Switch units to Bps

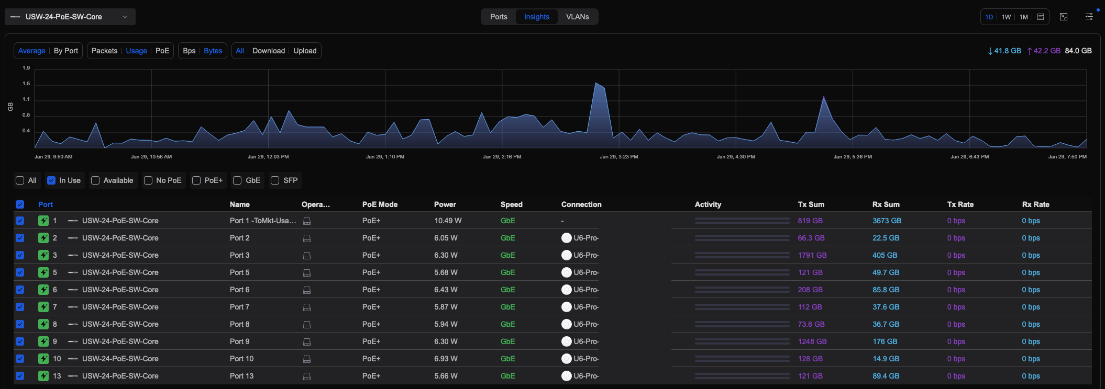[x=189, y=51]
